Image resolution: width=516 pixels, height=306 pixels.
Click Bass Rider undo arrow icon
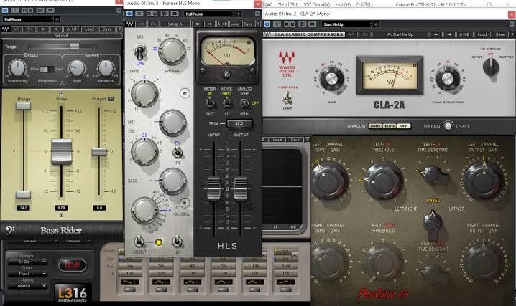(x=17, y=29)
